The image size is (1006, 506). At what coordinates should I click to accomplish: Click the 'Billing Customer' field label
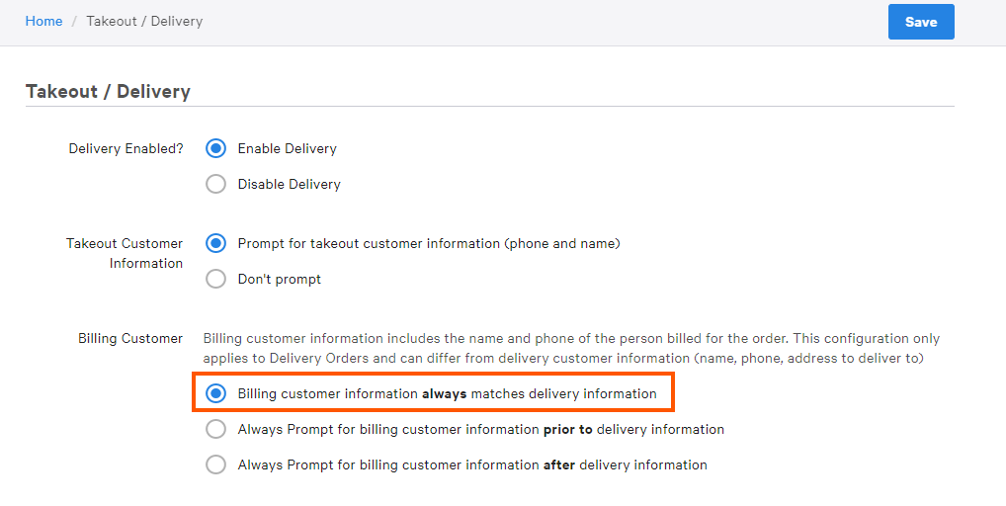pyautogui.click(x=130, y=338)
